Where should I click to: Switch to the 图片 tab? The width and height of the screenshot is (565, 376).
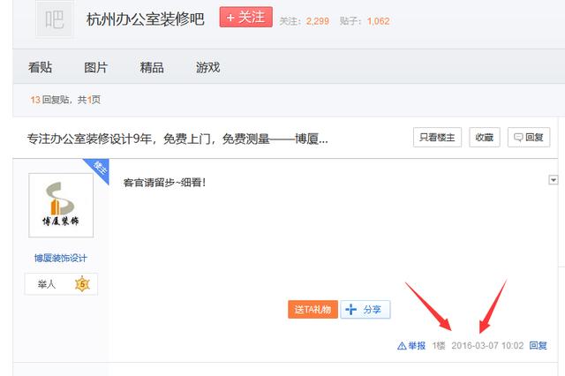[95, 68]
